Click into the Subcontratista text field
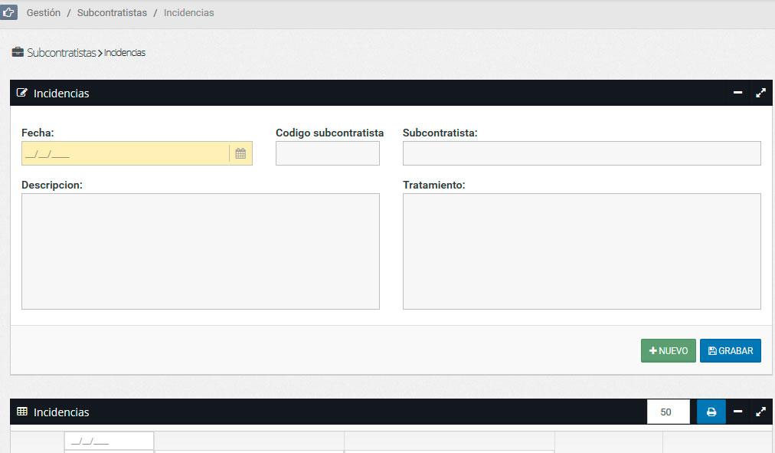The width and height of the screenshot is (775, 453). (582, 153)
